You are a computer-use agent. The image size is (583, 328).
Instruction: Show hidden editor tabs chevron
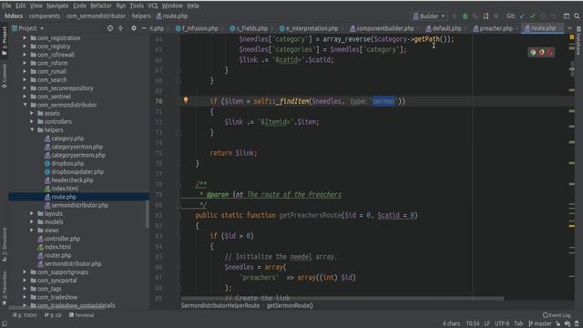click(569, 28)
